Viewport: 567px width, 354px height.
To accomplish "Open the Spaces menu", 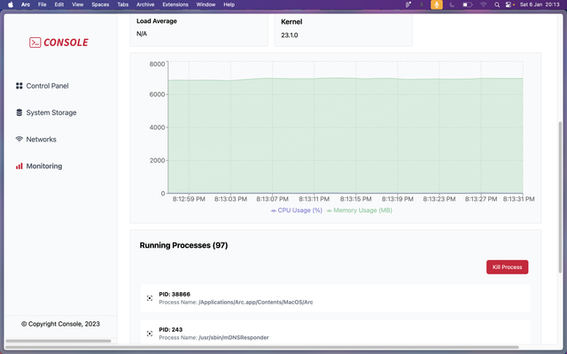I will tap(100, 4).
